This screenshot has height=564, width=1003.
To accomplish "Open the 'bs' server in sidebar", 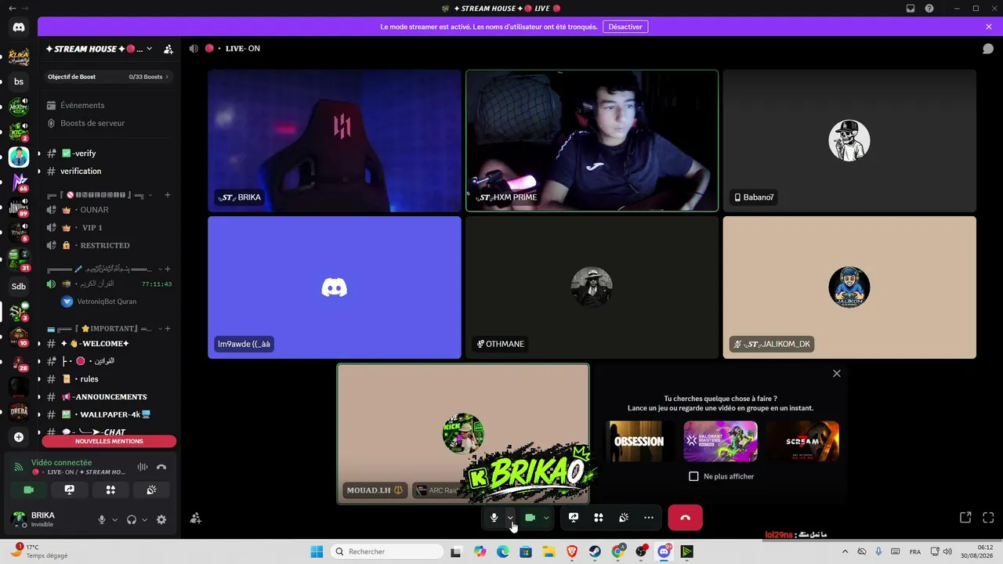I will tap(19, 81).
